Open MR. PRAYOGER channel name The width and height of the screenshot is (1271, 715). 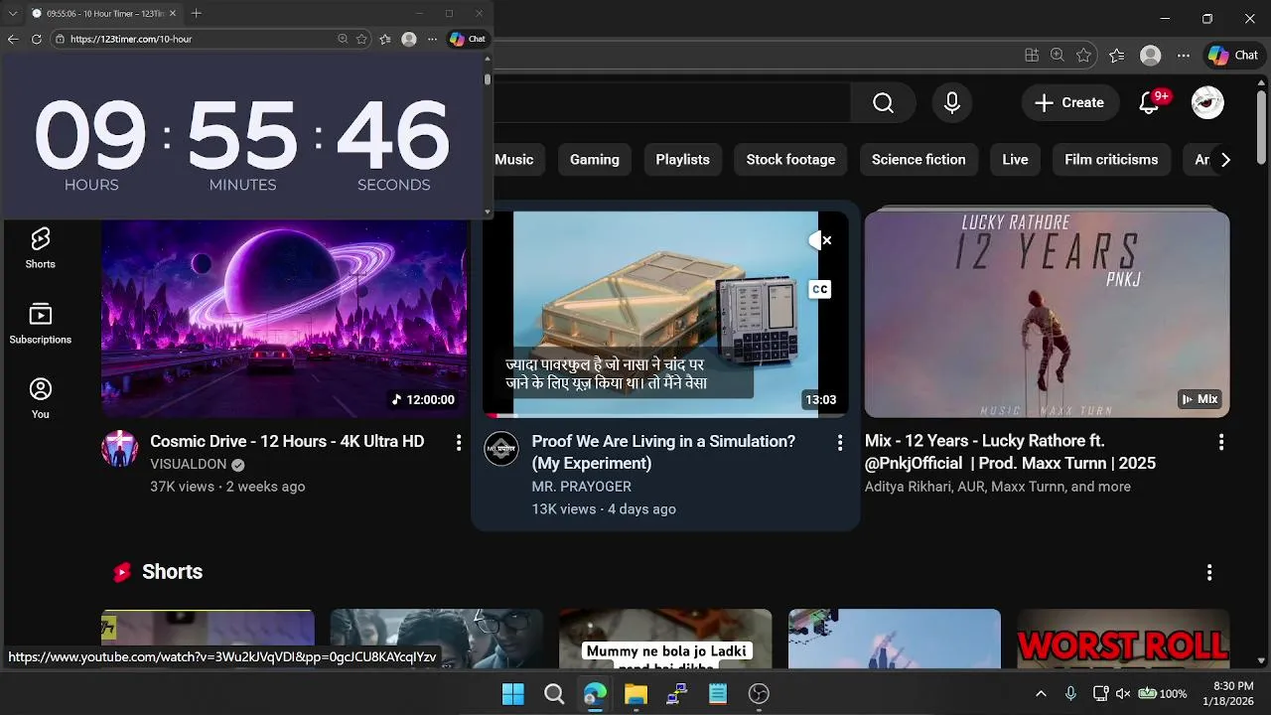pyautogui.click(x=582, y=487)
